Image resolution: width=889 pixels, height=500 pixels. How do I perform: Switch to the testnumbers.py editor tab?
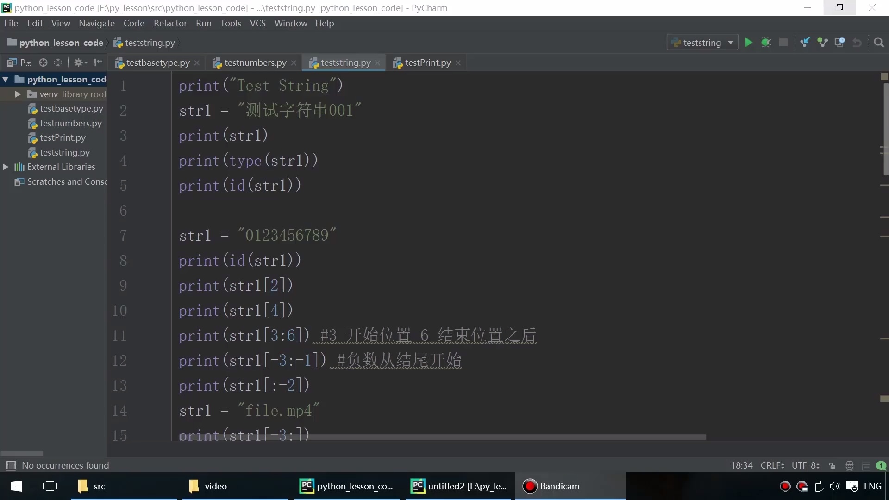(x=255, y=62)
